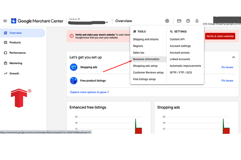Open the mail envelope icon

pos(179,21)
